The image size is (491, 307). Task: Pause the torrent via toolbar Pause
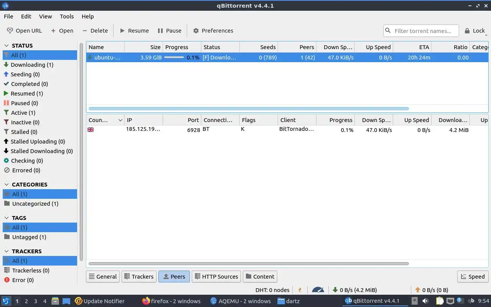click(170, 31)
